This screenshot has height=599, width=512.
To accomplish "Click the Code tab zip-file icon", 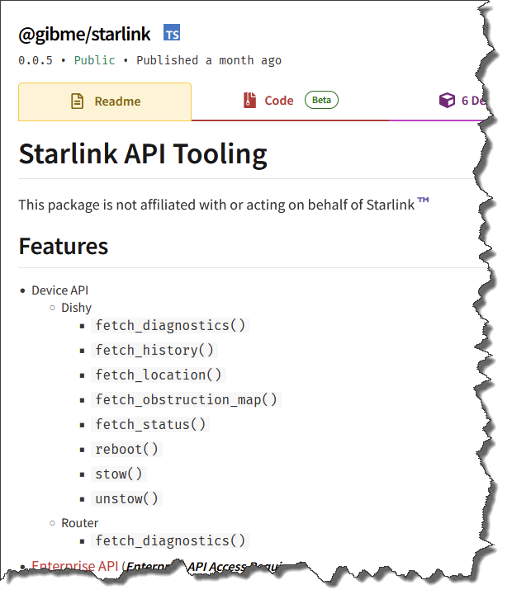I will coord(249,101).
